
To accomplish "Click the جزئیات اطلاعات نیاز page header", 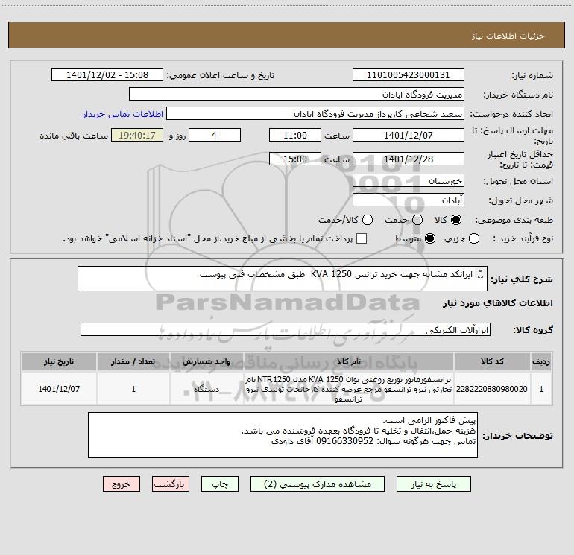I will click(508, 36).
